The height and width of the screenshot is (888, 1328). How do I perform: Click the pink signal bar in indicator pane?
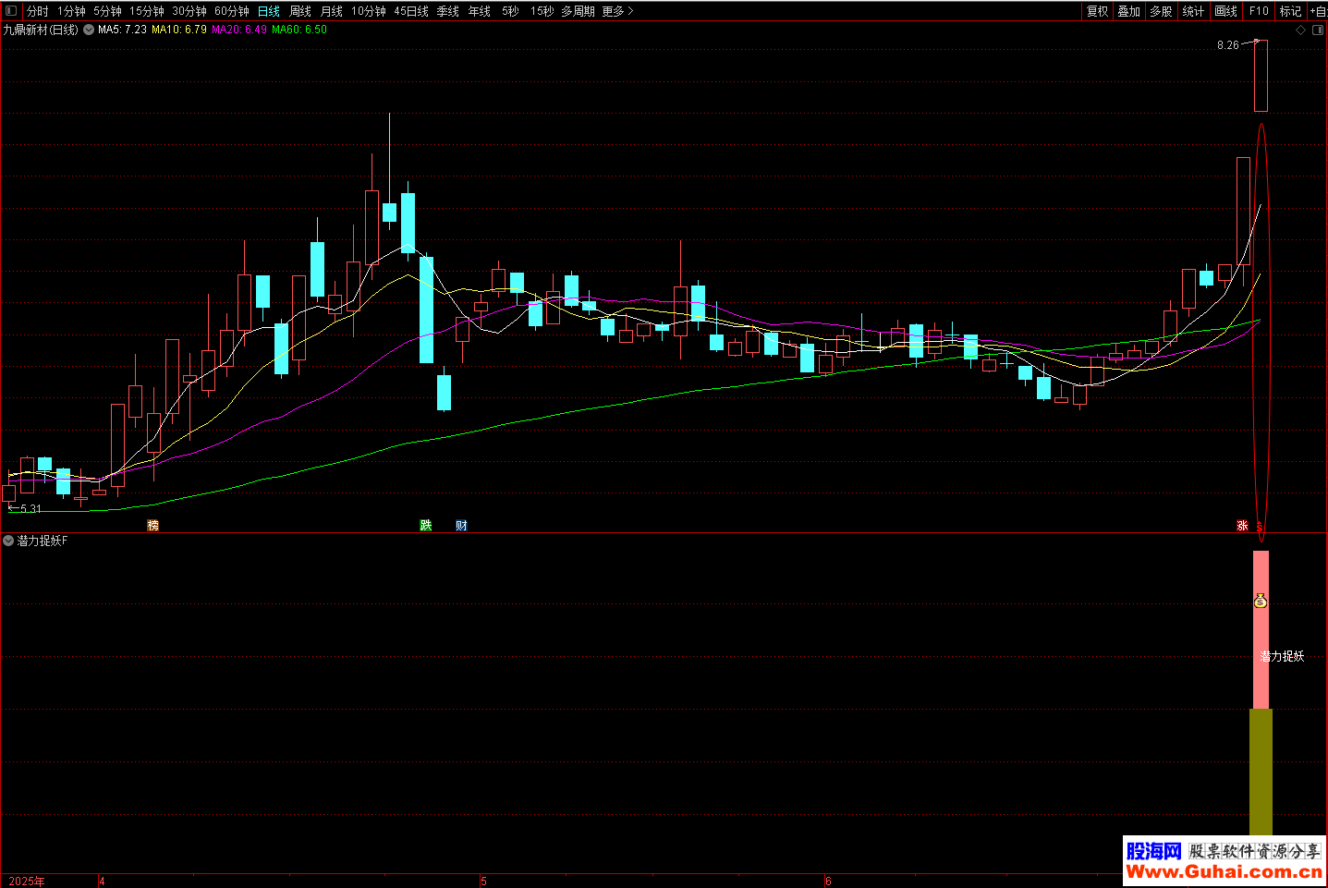tap(1261, 629)
